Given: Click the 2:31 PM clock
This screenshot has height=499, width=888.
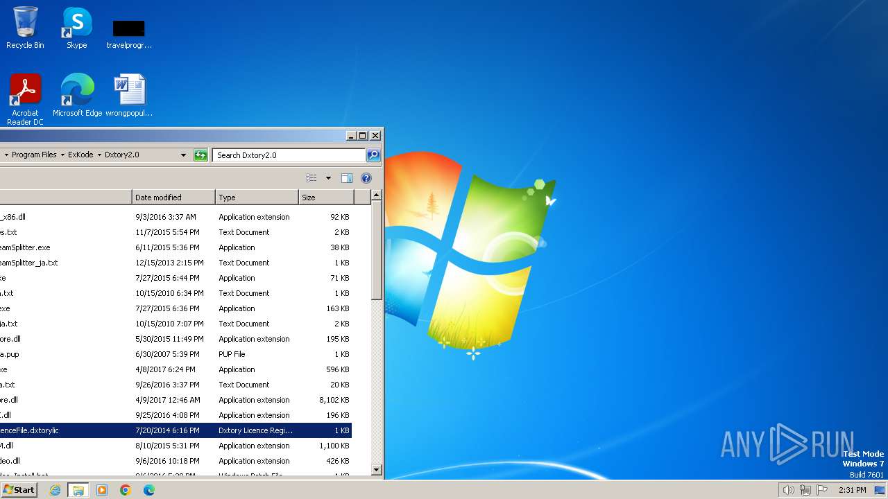Looking at the screenshot, I should [x=852, y=490].
